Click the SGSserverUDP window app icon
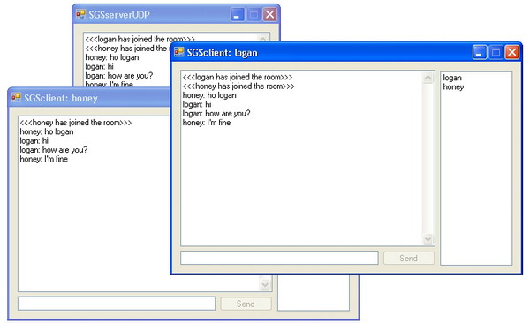This screenshot has width=530, height=323. 80,14
